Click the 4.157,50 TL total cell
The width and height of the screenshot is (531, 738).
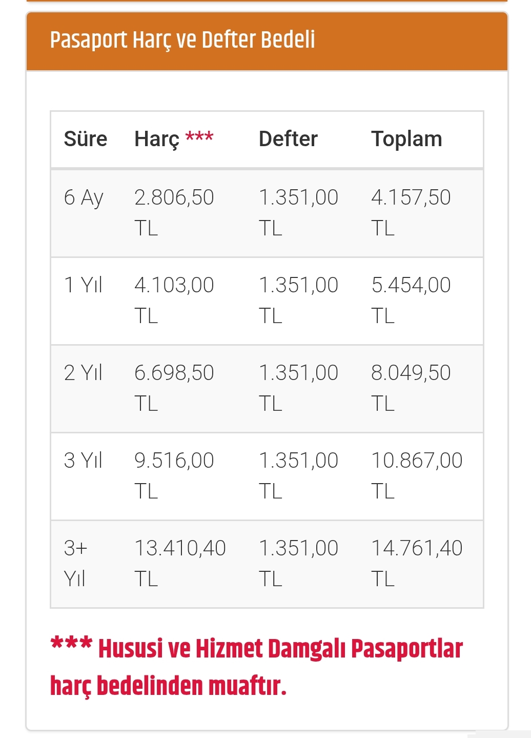click(x=411, y=212)
